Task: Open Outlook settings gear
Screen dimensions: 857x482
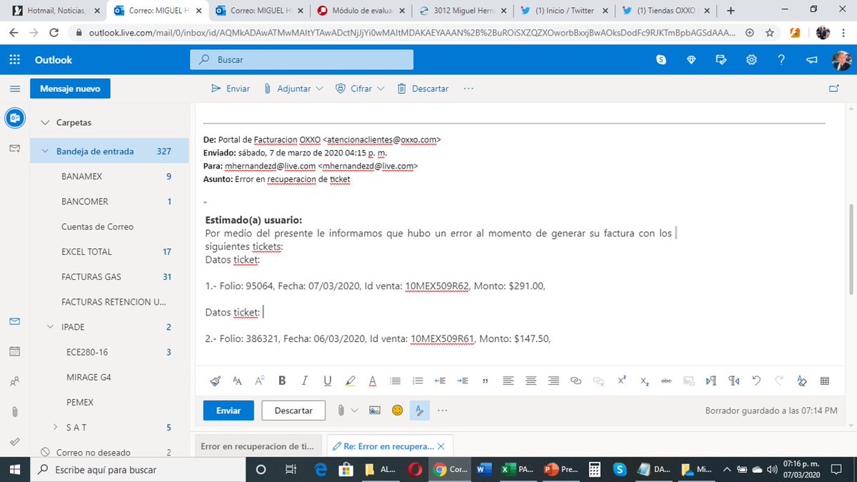Action: [751, 60]
